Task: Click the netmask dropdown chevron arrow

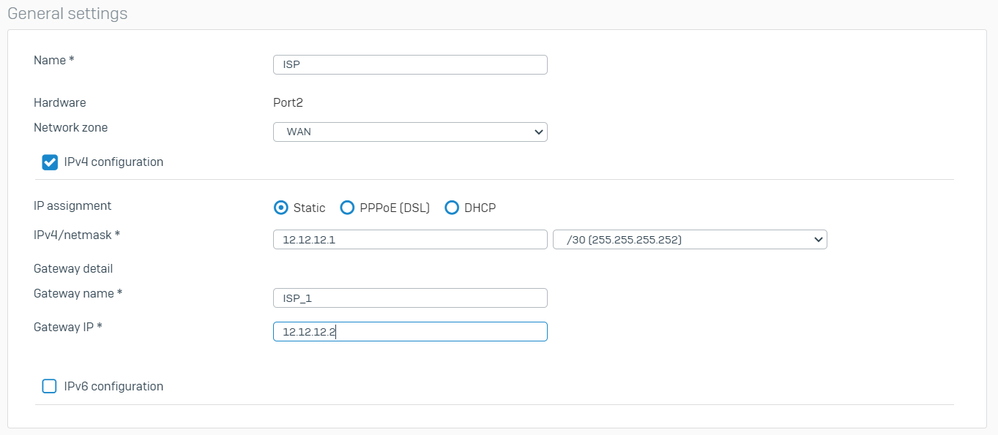Action: tap(818, 240)
